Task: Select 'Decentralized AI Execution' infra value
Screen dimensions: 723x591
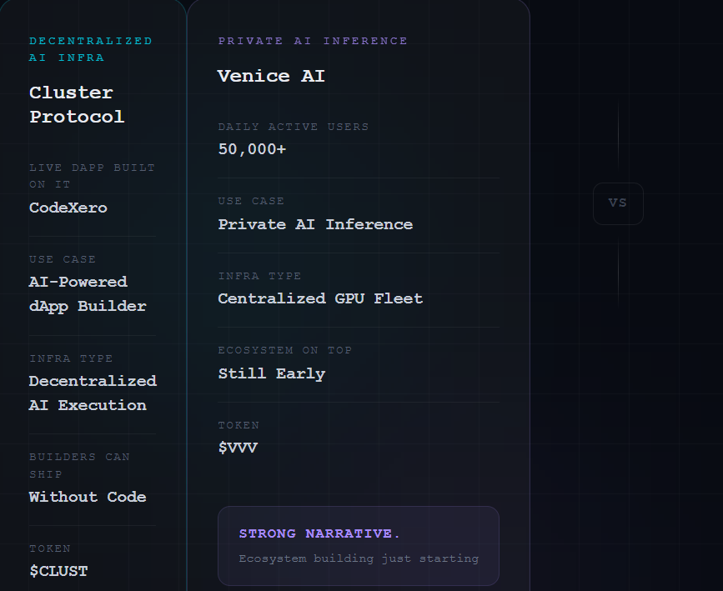Action: [x=93, y=393]
